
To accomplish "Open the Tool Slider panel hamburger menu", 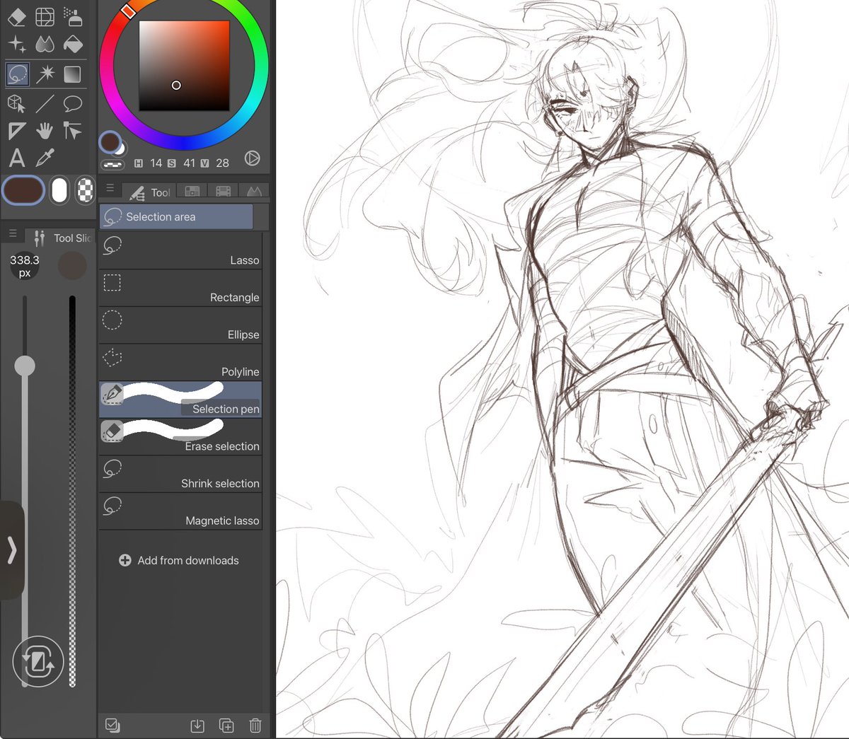I will pyautogui.click(x=12, y=233).
